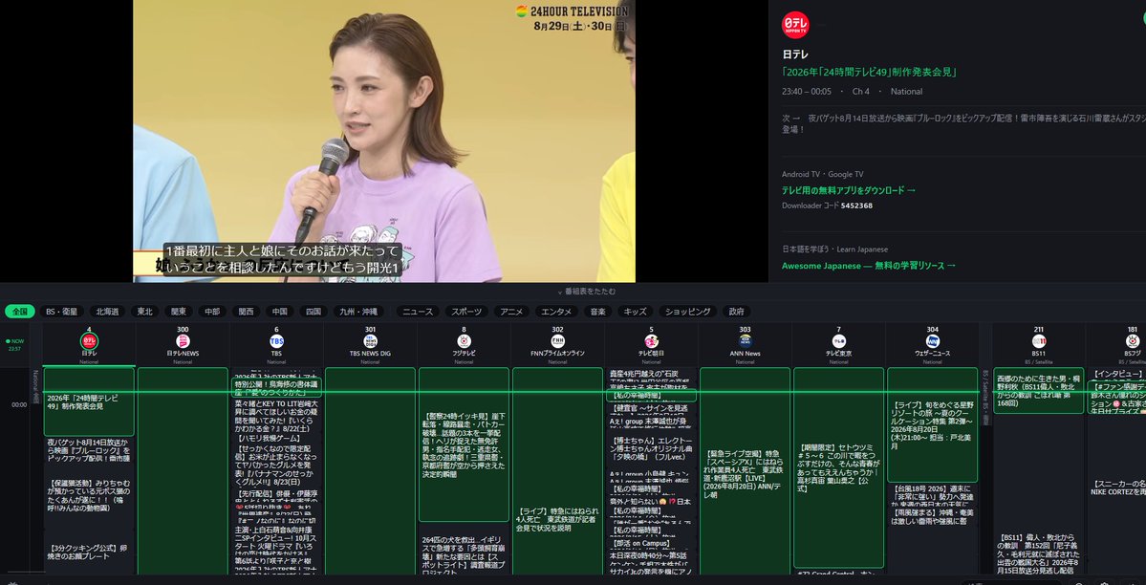1146x585 pixels.
Task: Click the Nippon TV logo in info panel
Action: pos(795,25)
